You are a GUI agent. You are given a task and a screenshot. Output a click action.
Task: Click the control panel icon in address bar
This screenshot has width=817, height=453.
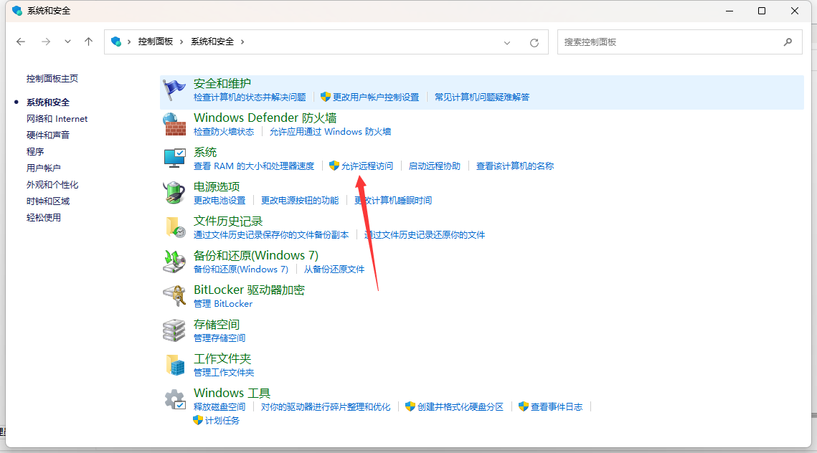[x=116, y=41]
